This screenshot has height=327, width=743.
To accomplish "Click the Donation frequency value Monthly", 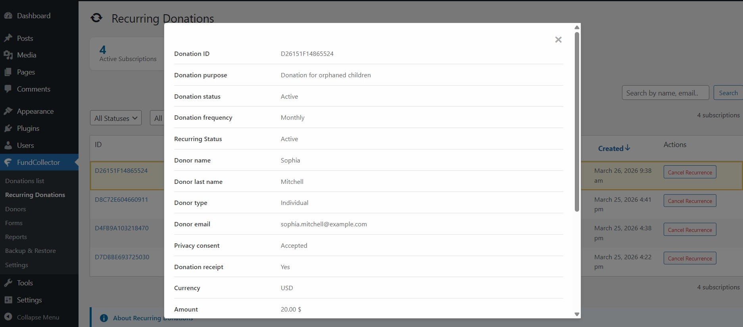I will pos(293,118).
